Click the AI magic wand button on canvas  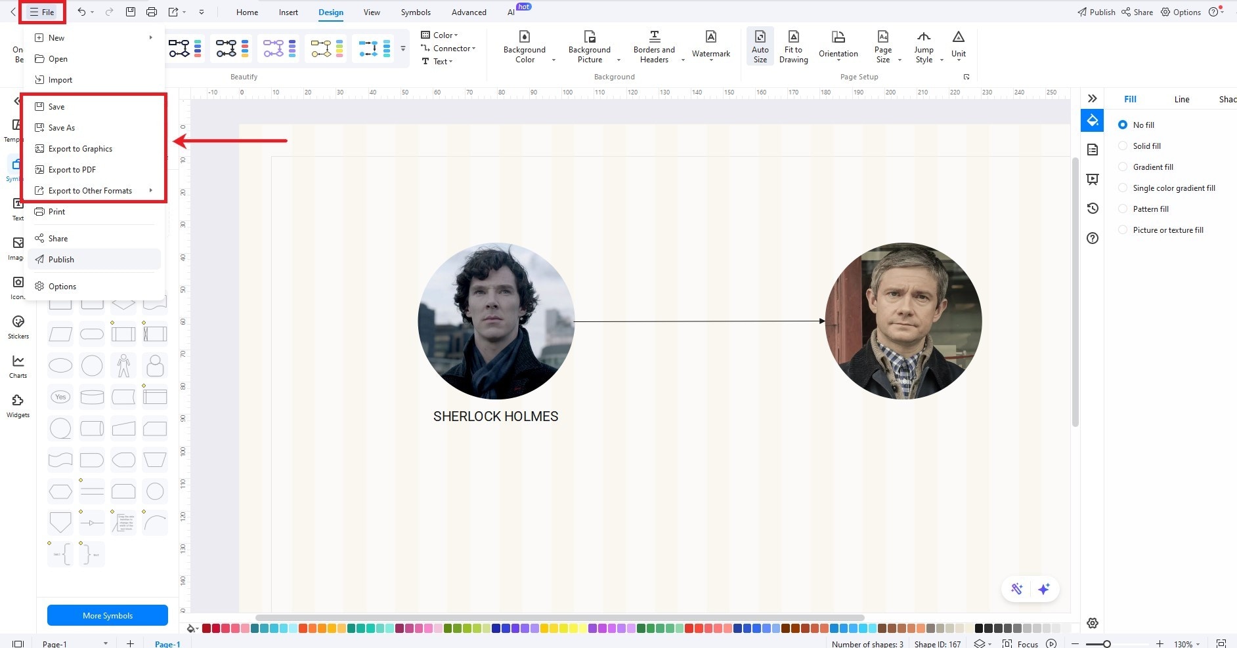1017,589
